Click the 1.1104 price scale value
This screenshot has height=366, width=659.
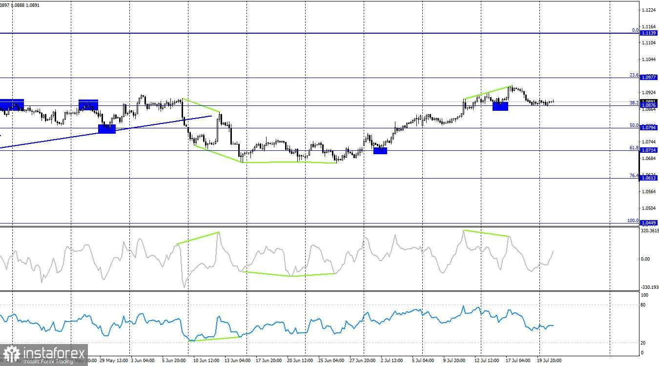click(x=649, y=43)
